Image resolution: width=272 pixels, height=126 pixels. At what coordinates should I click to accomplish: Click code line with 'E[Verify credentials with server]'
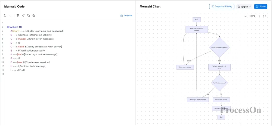pyautogui.click(x=36, y=47)
